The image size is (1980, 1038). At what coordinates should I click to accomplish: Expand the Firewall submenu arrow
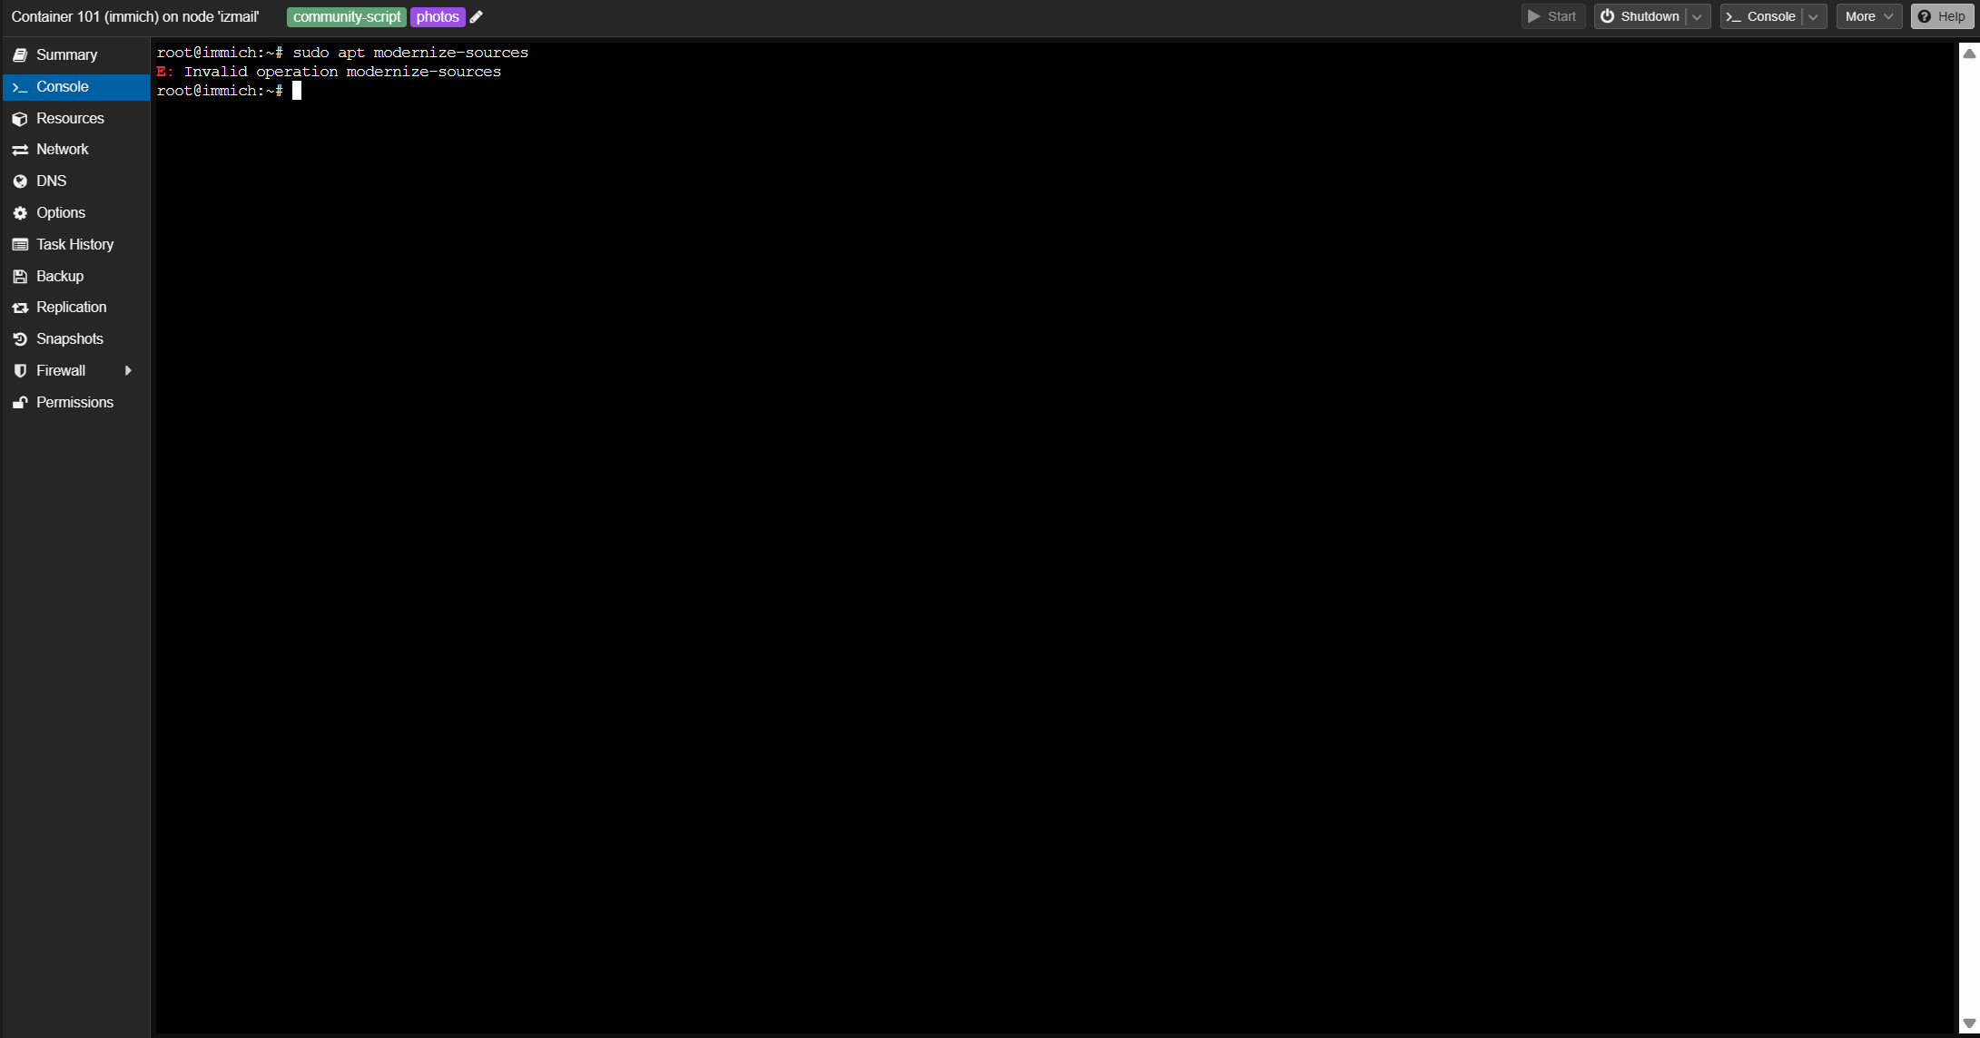point(128,371)
